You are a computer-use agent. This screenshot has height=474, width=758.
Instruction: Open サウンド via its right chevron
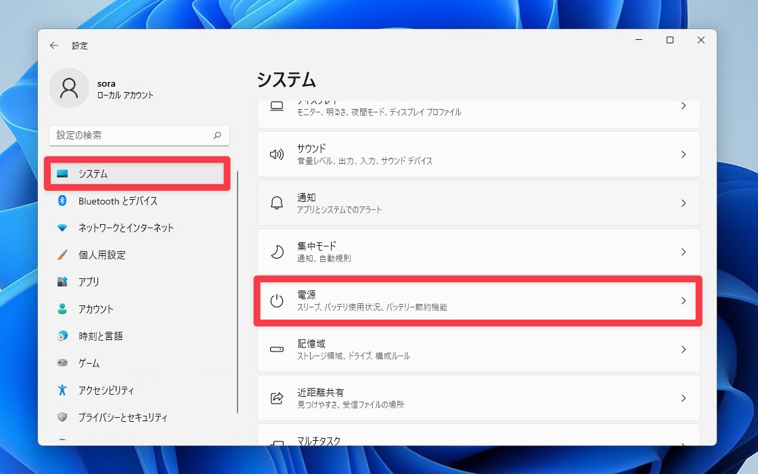coord(684,154)
